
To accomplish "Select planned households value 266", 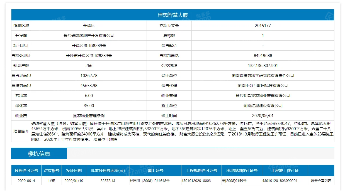I will point(89,66).
